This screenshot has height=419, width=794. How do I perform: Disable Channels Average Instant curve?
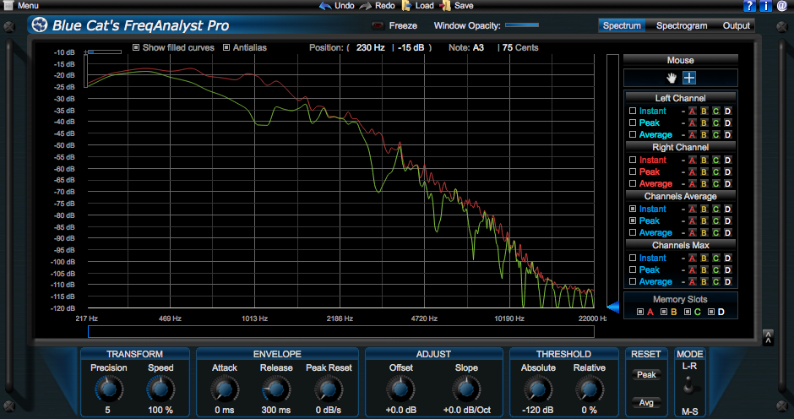[633, 209]
